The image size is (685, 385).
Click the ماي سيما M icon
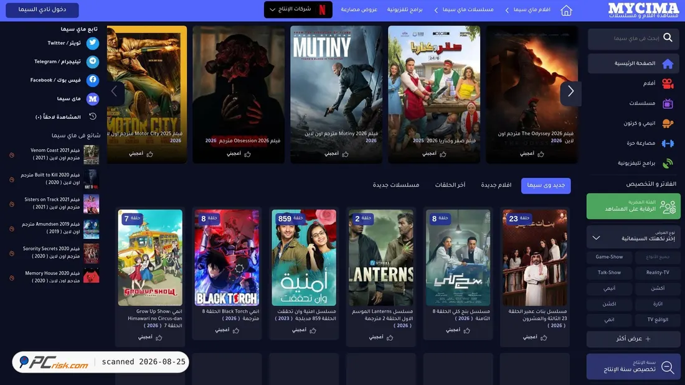(92, 99)
